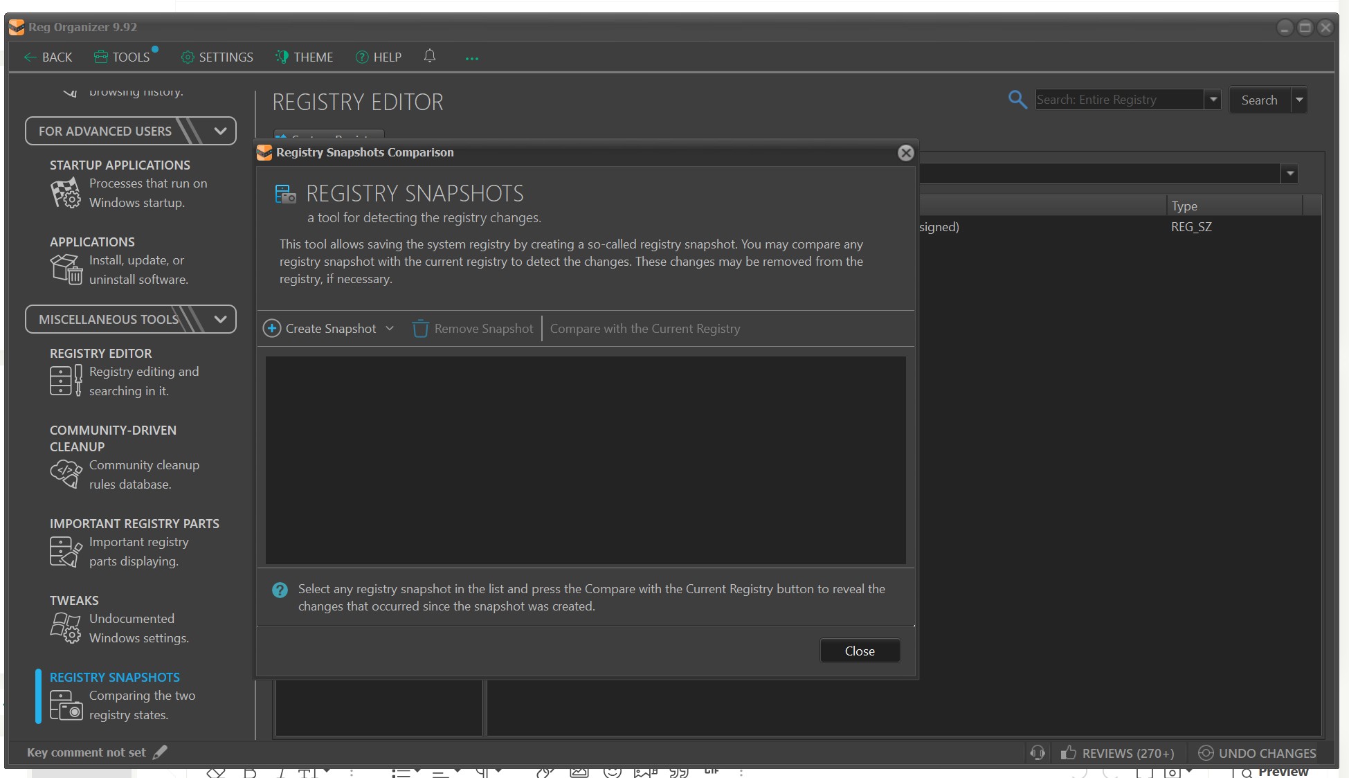Open the search scope dropdown arrow
This screenshot has width=1349, height=778.
1213,100
